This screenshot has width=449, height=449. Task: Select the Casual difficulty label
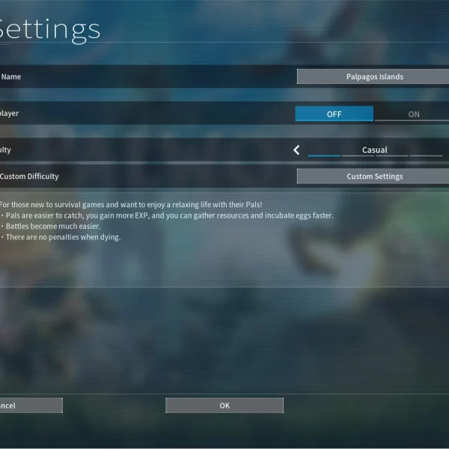tap(374, 150)
